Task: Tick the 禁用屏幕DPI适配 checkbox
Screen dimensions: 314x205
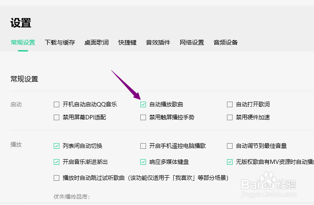Action: [56, 117]
